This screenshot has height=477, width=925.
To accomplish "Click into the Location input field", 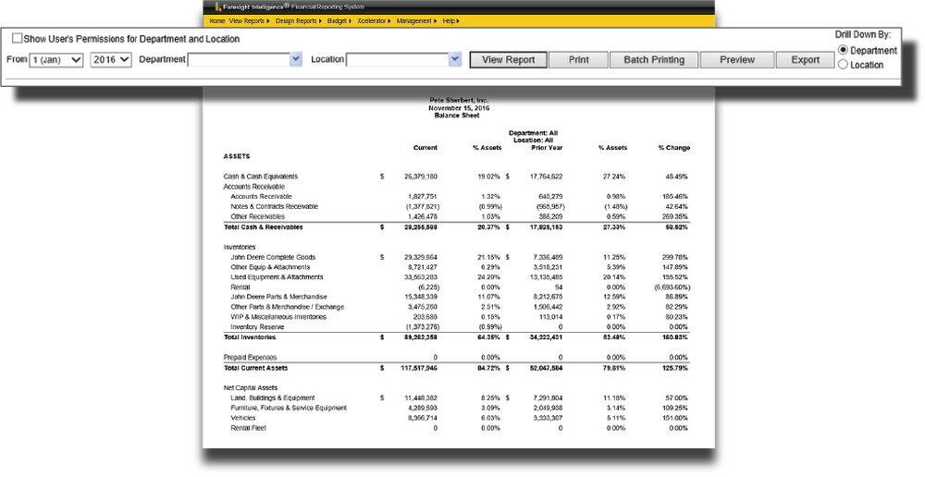I will click(397, 59).
